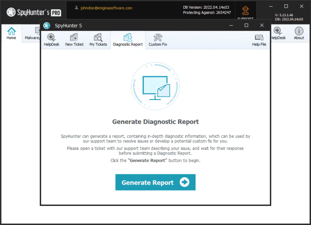Click the SpyHunter 5 PRO logo
Screen dimensions: 311x225
pos(34,12)
